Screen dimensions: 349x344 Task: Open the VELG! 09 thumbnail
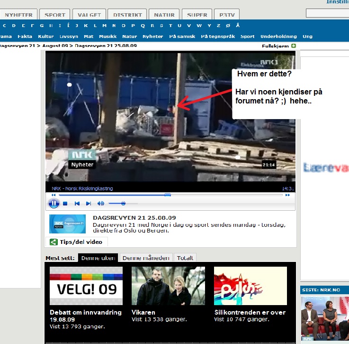tap(86, 286)
